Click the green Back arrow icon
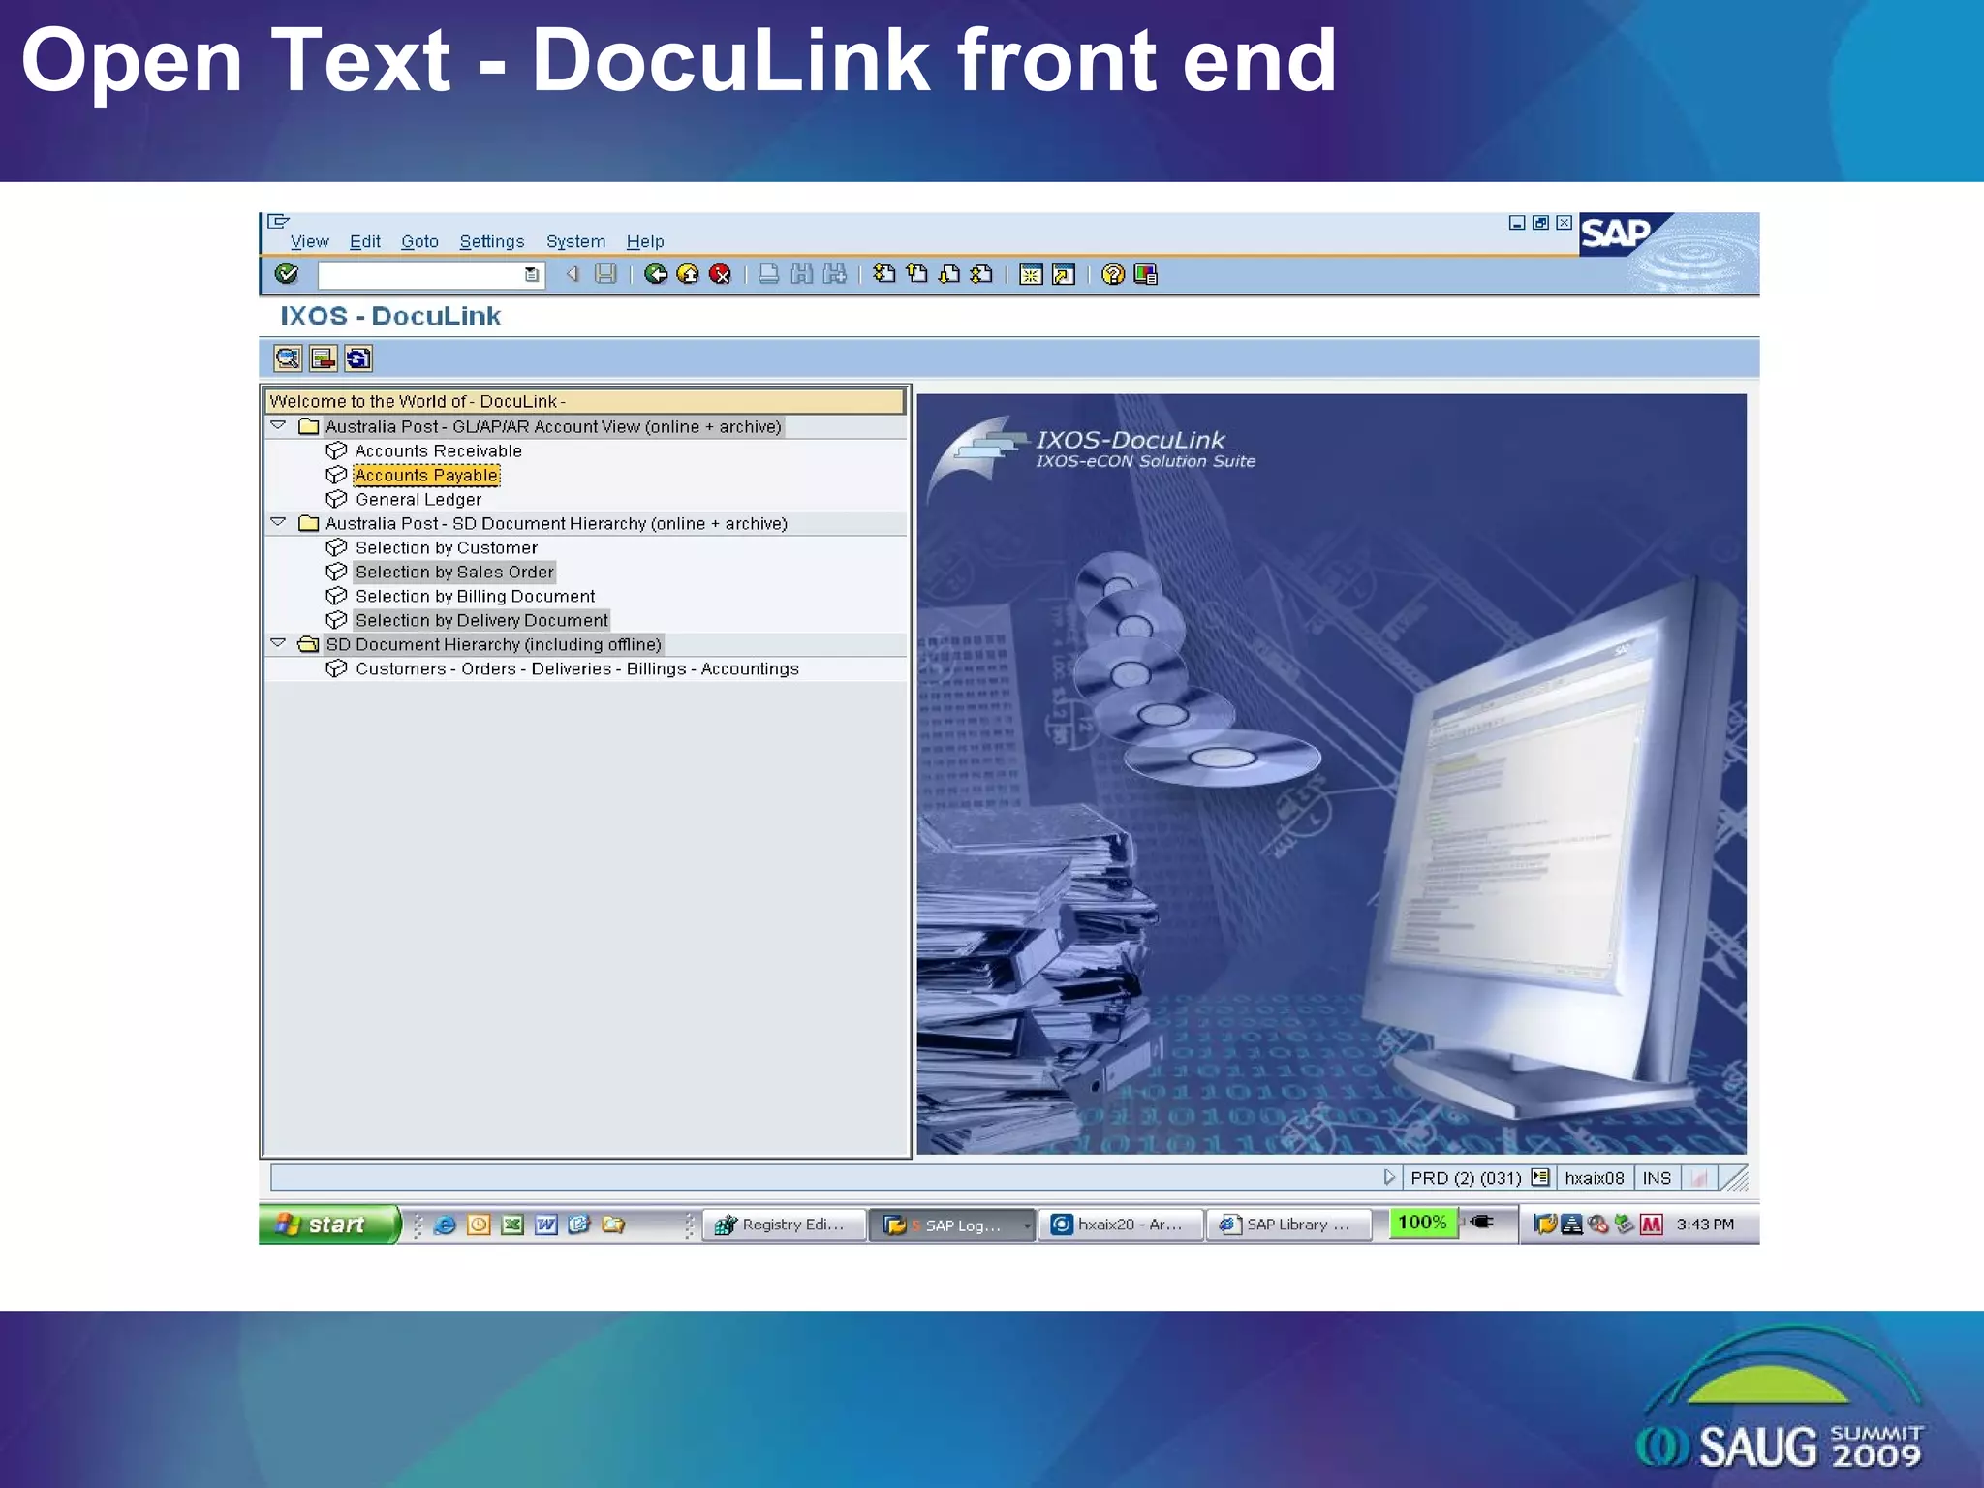Screen dimensions: 1984x1488 656,274
